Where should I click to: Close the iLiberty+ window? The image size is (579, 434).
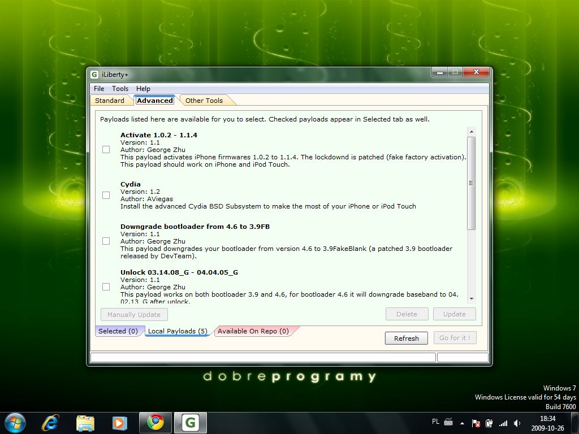point(476,72)
